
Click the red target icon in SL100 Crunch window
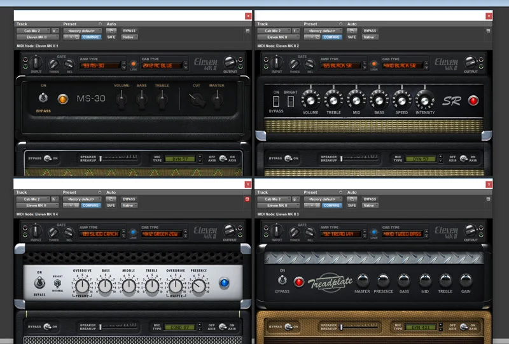pyautogui.click(x=248, y=199)
